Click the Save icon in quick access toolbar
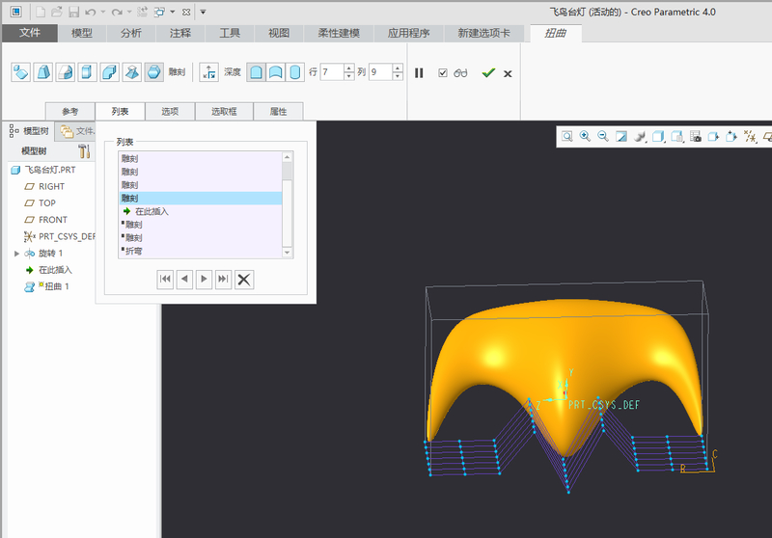This screenshot has width=772, height=538. pyautogui.click(x=74, y=12)
